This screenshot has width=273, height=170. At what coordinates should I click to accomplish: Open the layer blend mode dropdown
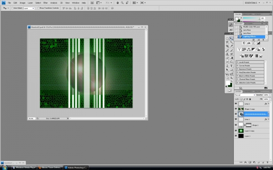coord(245,95)
